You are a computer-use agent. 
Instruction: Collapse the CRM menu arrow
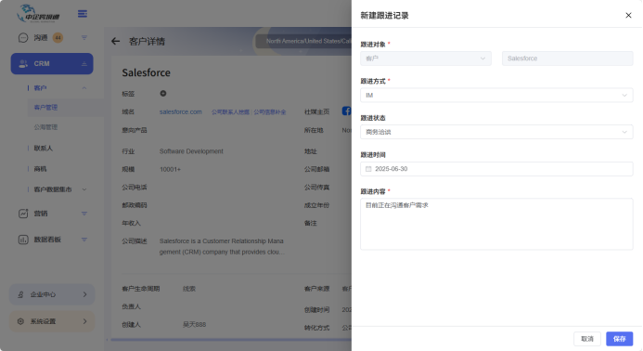tap(84, 64)
